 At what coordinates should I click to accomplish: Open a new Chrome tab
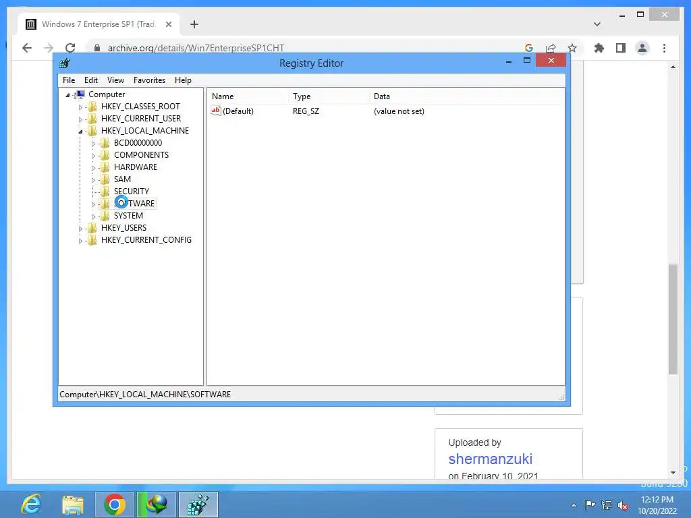(x=194, y=24)
